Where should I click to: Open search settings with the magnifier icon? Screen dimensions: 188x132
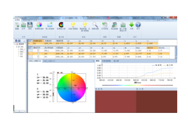tap(95, 26)
